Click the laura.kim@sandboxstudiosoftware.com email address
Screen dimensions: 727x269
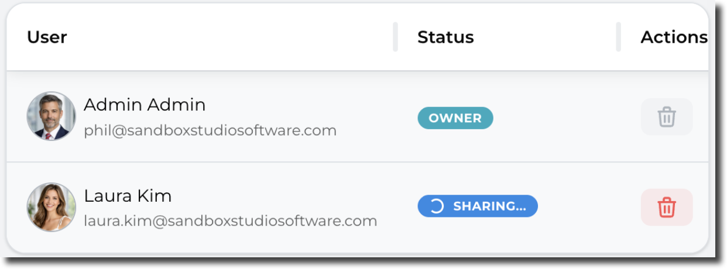point(230,221)
